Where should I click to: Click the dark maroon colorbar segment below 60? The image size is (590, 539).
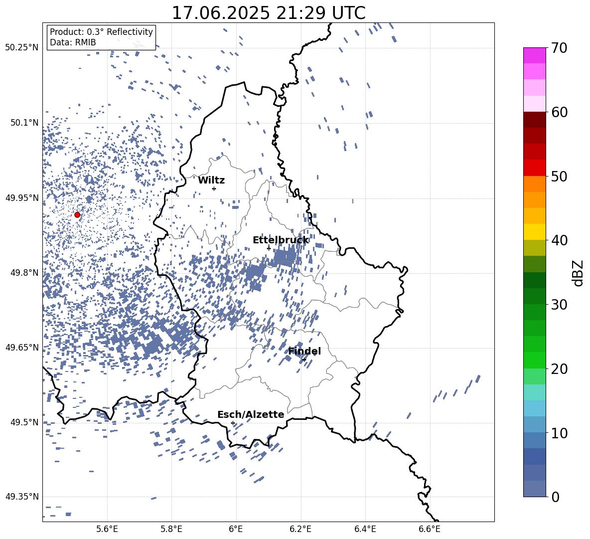coord(534,120)
